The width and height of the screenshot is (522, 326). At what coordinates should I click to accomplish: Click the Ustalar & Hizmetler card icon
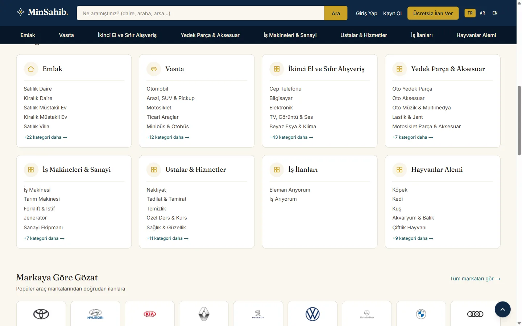click(x=154, y=170)
